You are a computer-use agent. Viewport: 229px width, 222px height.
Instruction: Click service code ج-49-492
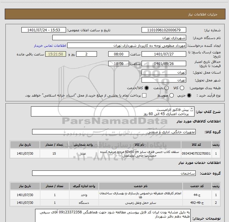[x=197, y=203]
